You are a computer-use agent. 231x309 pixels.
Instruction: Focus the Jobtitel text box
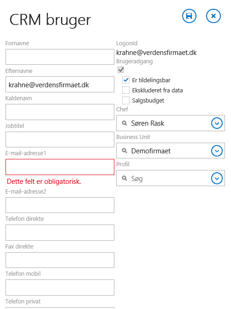coord(60,139)
